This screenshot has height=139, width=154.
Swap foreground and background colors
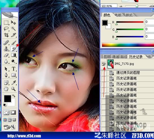click(14, 96)
